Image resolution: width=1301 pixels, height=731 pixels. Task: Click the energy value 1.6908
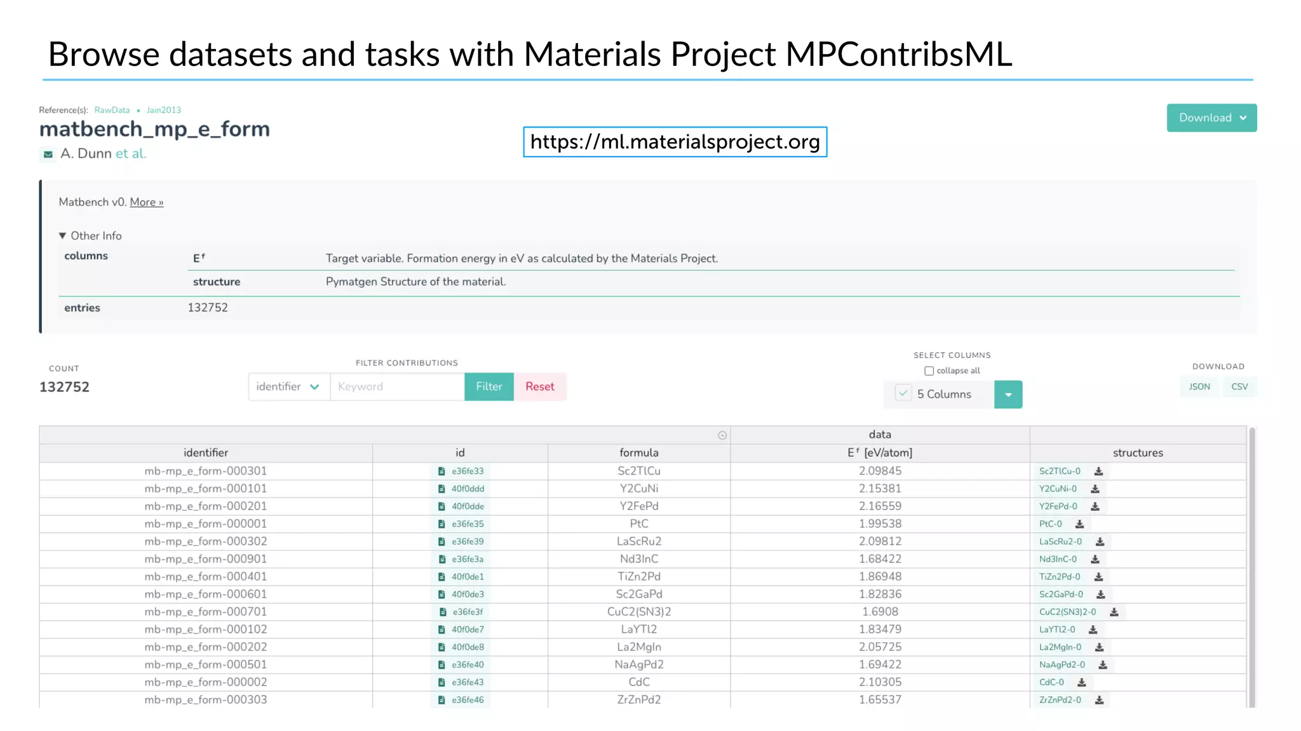click(x=880, y=612)
